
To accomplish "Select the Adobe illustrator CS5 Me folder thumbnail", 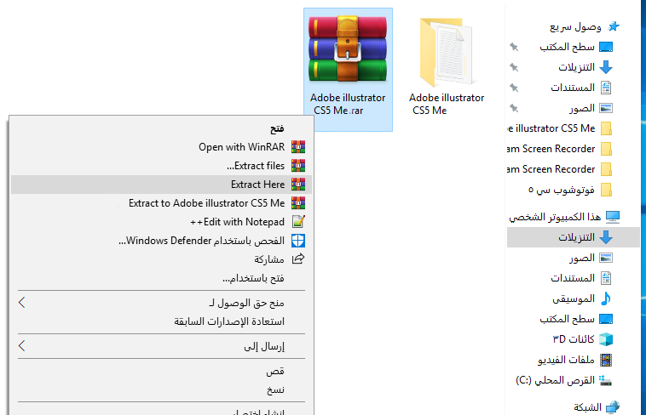I will tap(446, 51).
